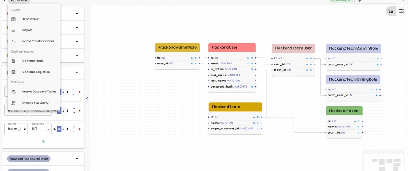Click is_active: BOOLEAN row
The height and width of the screenshot is (171, 408).
232,69
